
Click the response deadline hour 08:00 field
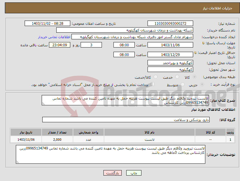point(124,45)
